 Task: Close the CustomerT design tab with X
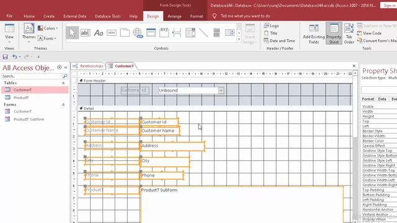coord(354,66)
